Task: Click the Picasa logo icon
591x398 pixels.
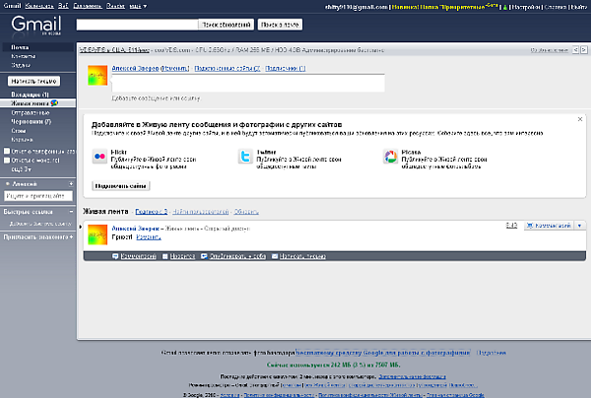Action: point(390,157)
